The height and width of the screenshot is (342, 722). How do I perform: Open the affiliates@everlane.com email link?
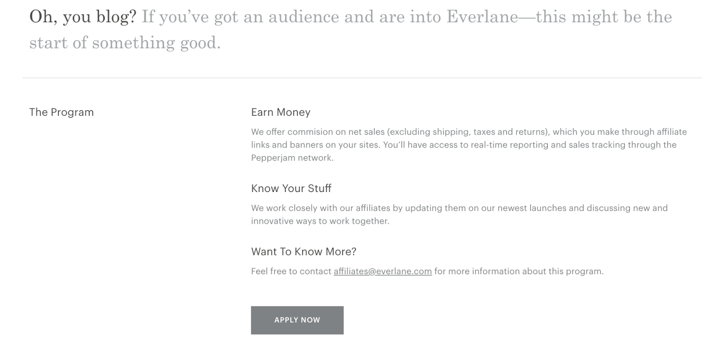coord(383,271)
